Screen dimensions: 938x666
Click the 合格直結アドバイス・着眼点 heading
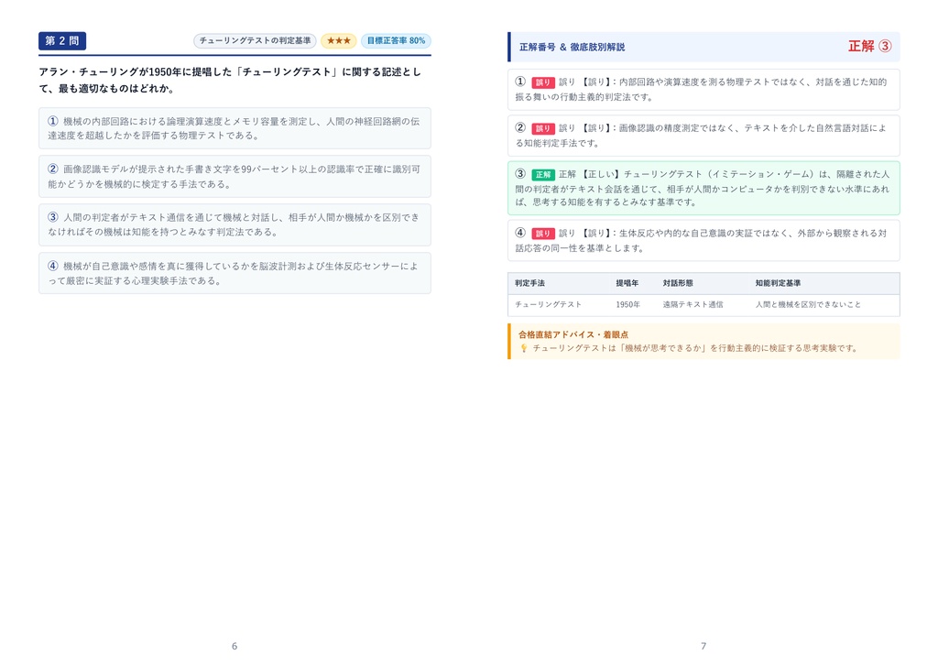click(573, 334)
